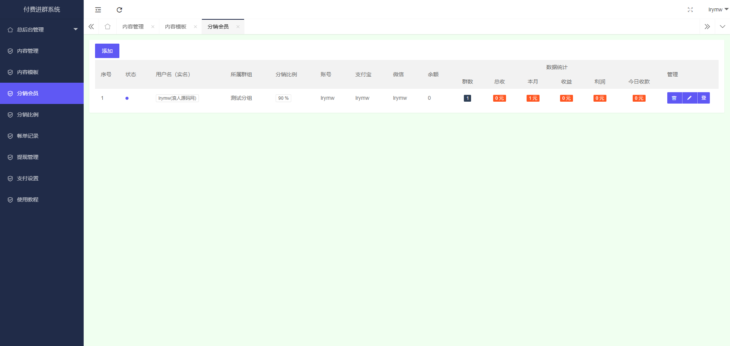
Task: Click the refresh page icon
Action: point(119,10)
